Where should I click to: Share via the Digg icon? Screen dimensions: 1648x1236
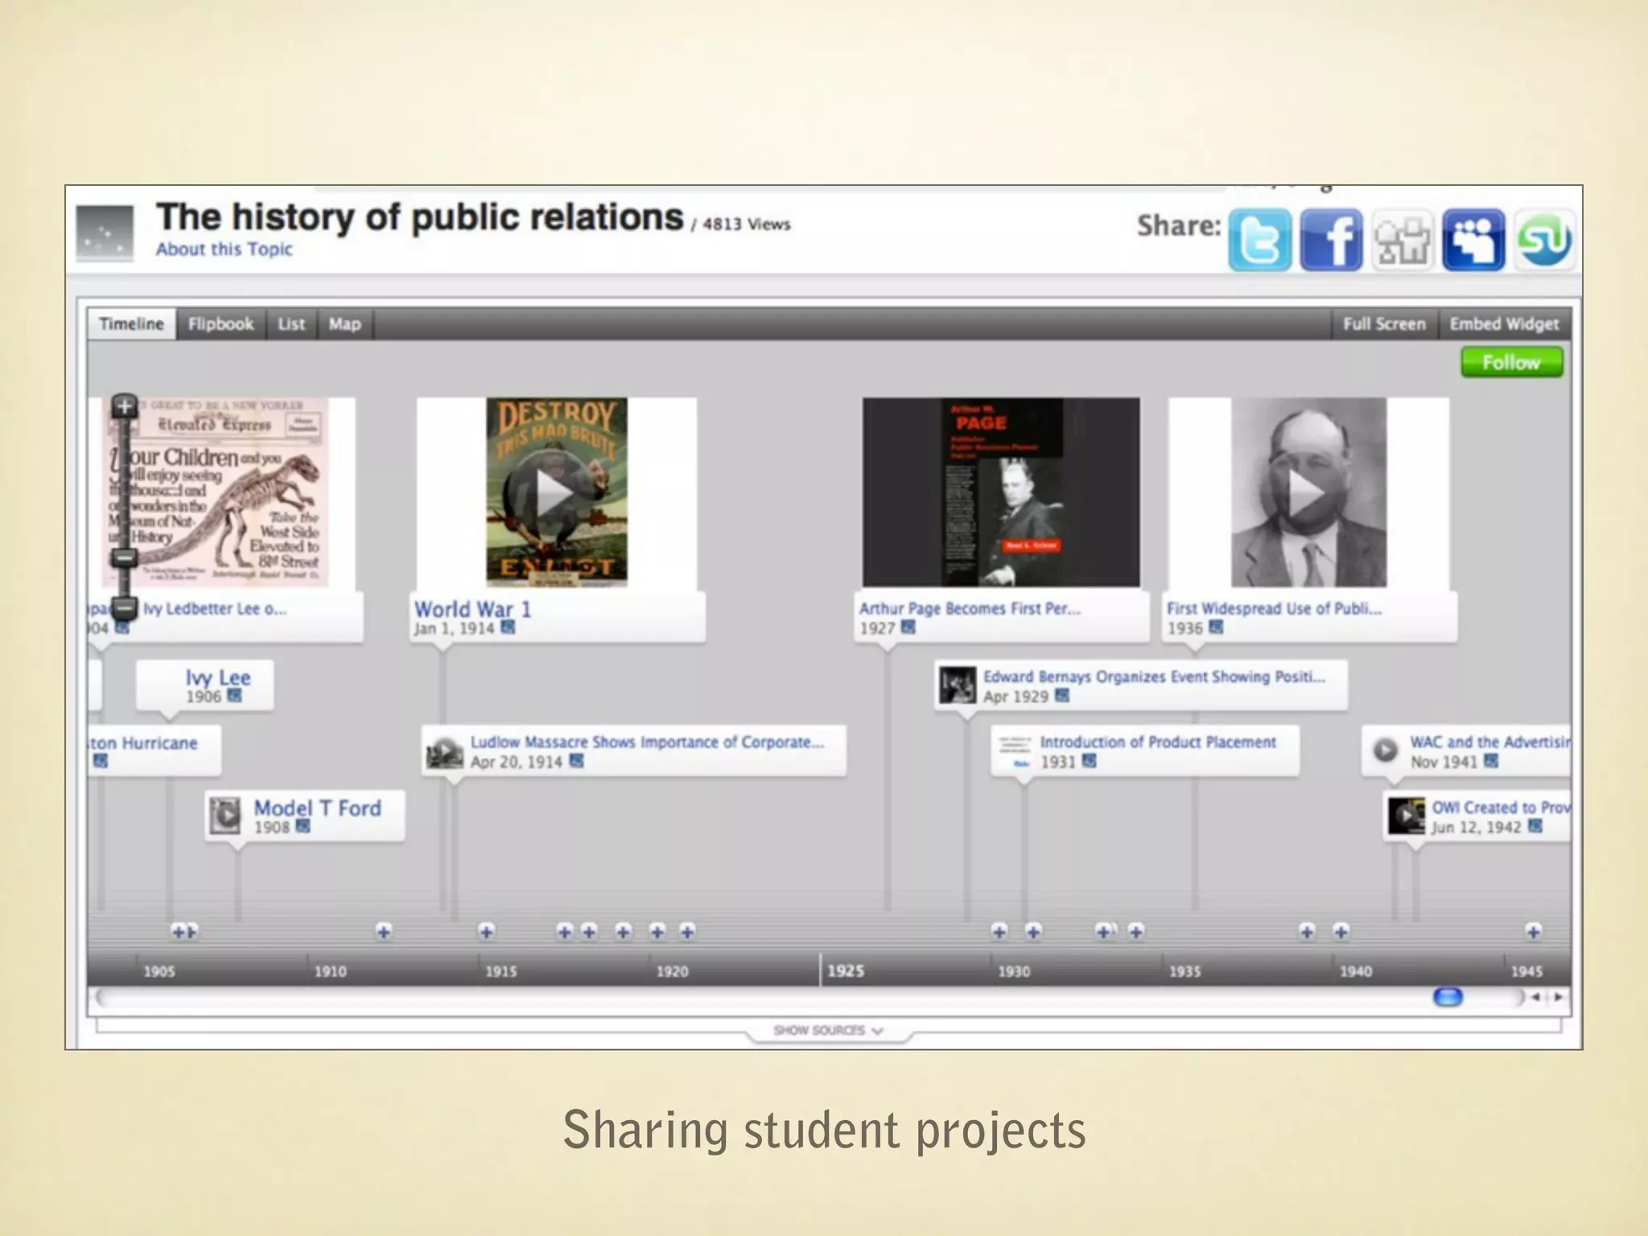coord(1403,240)
